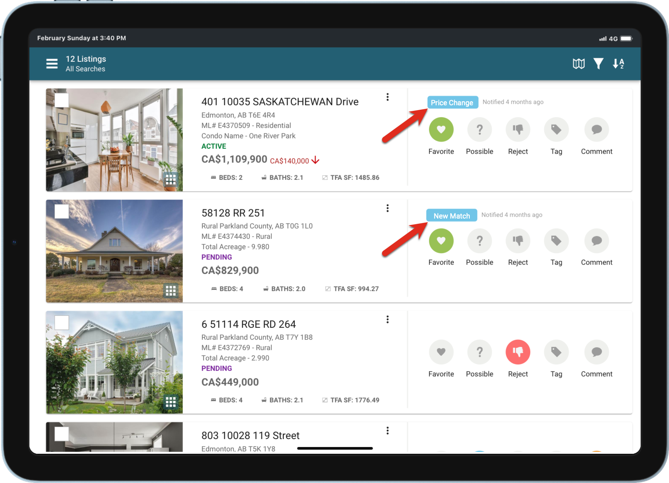View the 58128 RR 251 house photo
This screenshot has width=669, height=483.
[114, 251]
